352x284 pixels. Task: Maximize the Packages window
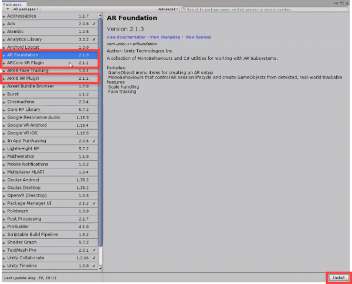tap(341, 4)
